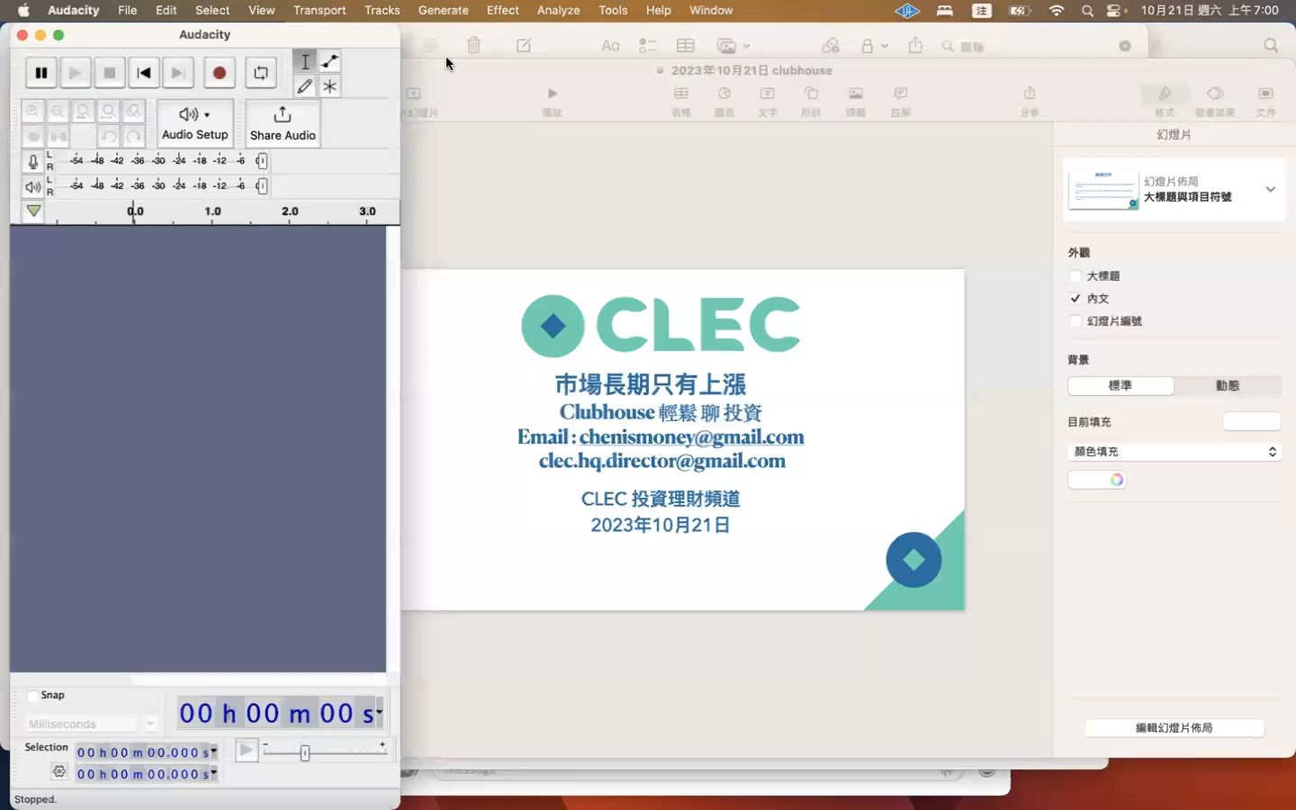Viewport: 1296px width, 810px height.
Task: Open the main time display format arrow
Action: [x=380, y=712]
